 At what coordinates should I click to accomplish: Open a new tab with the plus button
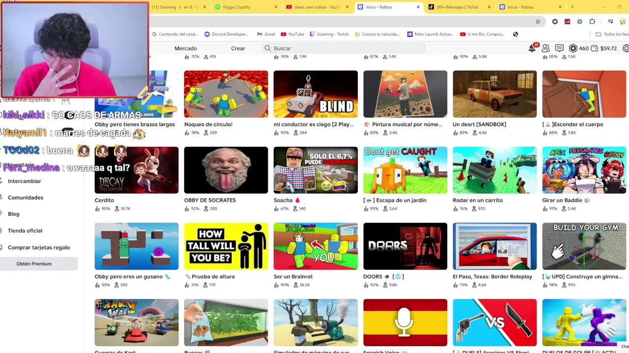pyautogui.click(x=572, y=7)
